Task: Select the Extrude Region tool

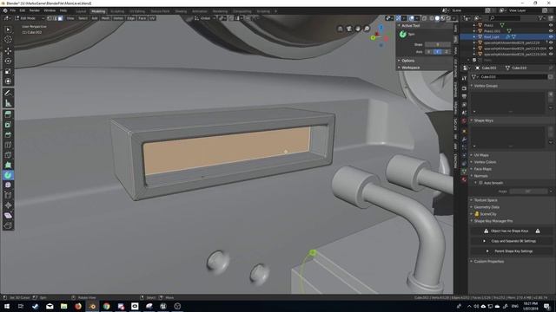Action: point(8,114)
